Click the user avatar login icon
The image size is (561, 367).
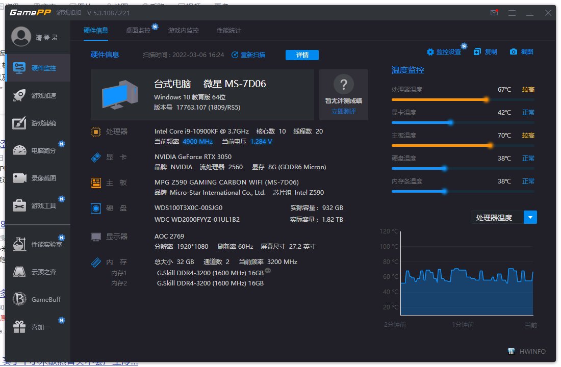[21, 37]
